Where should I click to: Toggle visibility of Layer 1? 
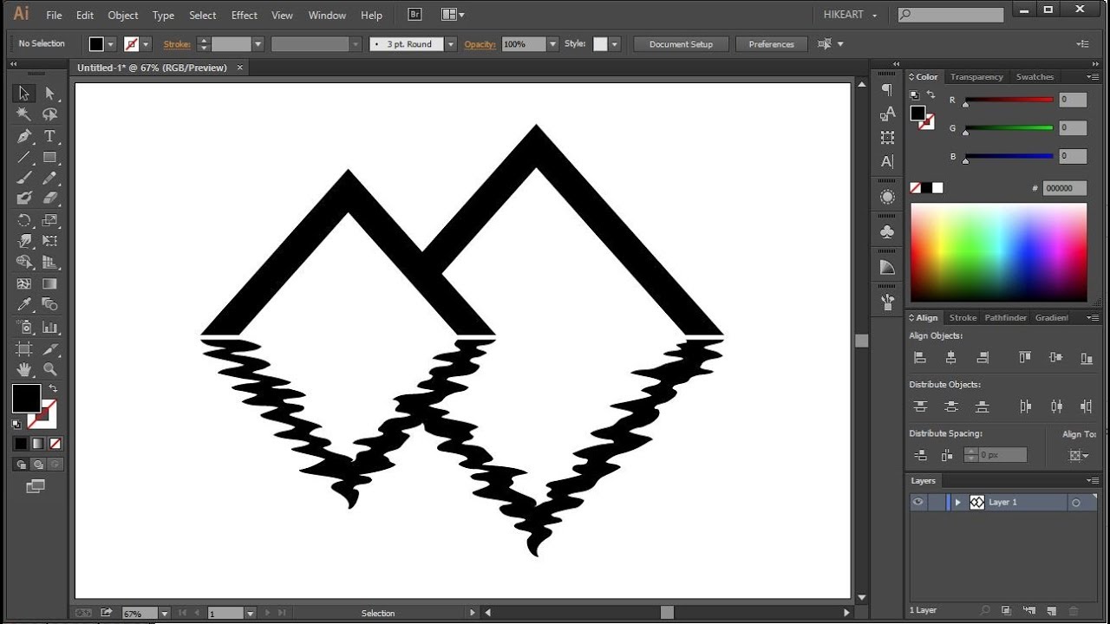(x=917, y=503)
